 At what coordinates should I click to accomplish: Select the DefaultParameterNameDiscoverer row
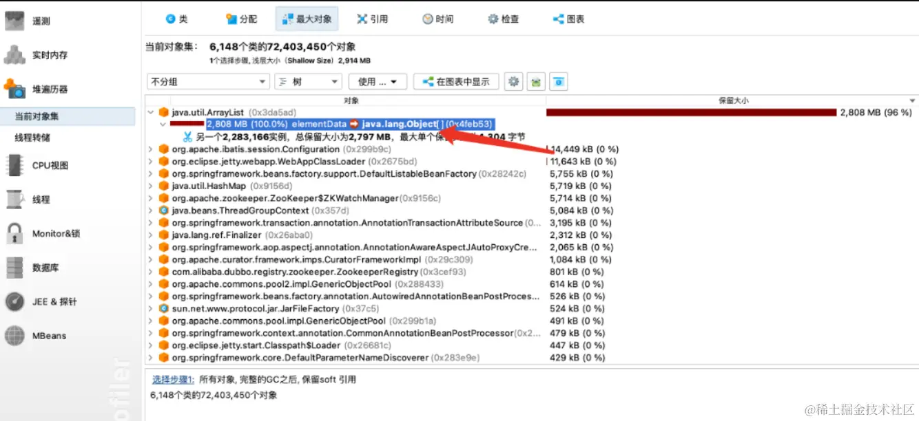pos(531,358)
